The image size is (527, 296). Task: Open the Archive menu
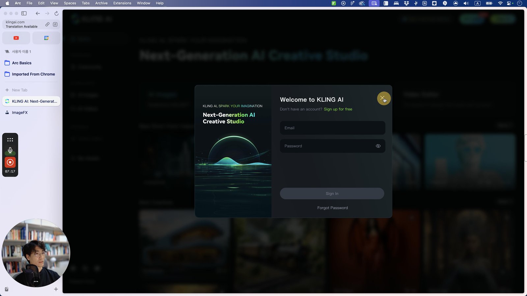tap(101, 3)
